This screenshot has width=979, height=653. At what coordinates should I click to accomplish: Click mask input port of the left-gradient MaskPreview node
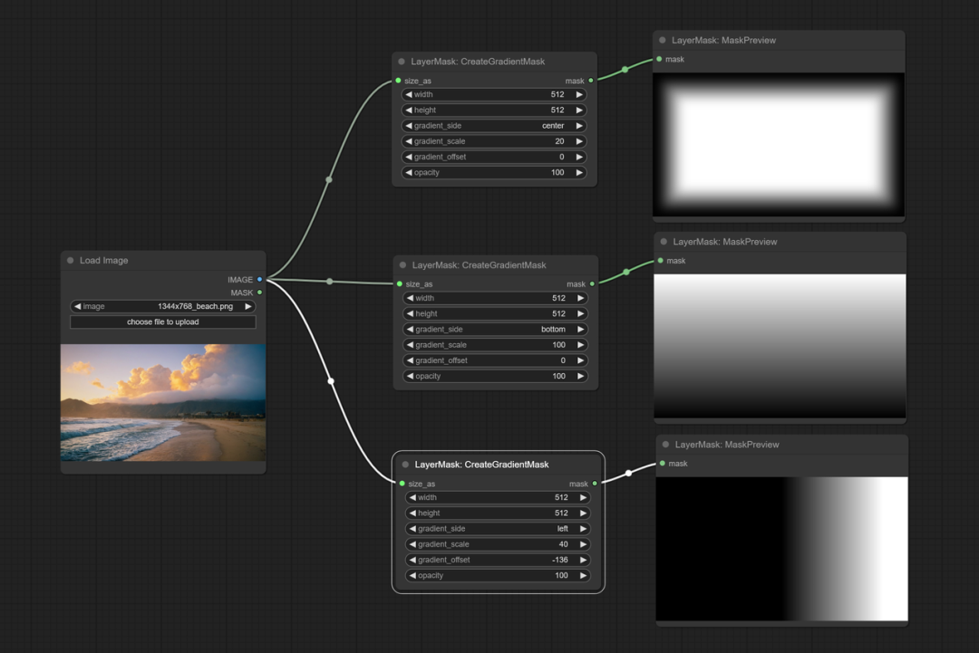click(663, 464)
